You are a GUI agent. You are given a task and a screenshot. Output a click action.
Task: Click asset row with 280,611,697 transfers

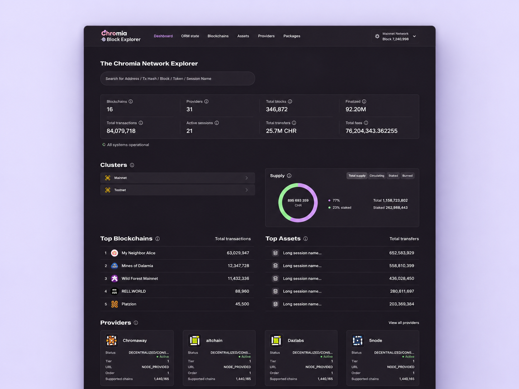pyautogui.click(x=342, y=291)
